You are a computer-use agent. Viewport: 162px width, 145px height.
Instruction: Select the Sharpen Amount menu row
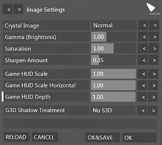coord(46,60)
